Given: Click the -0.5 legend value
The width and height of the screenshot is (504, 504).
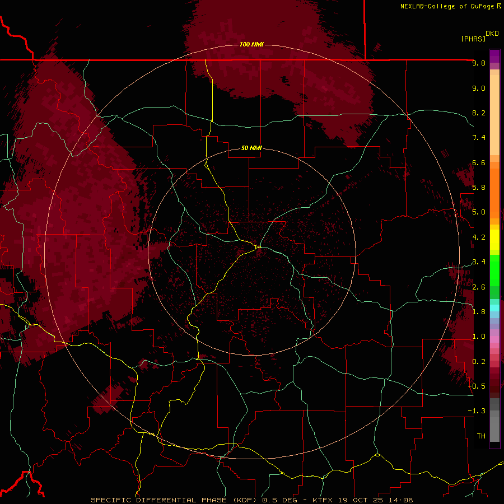Looking at the screenshot, I should click(x=477, y=386).
